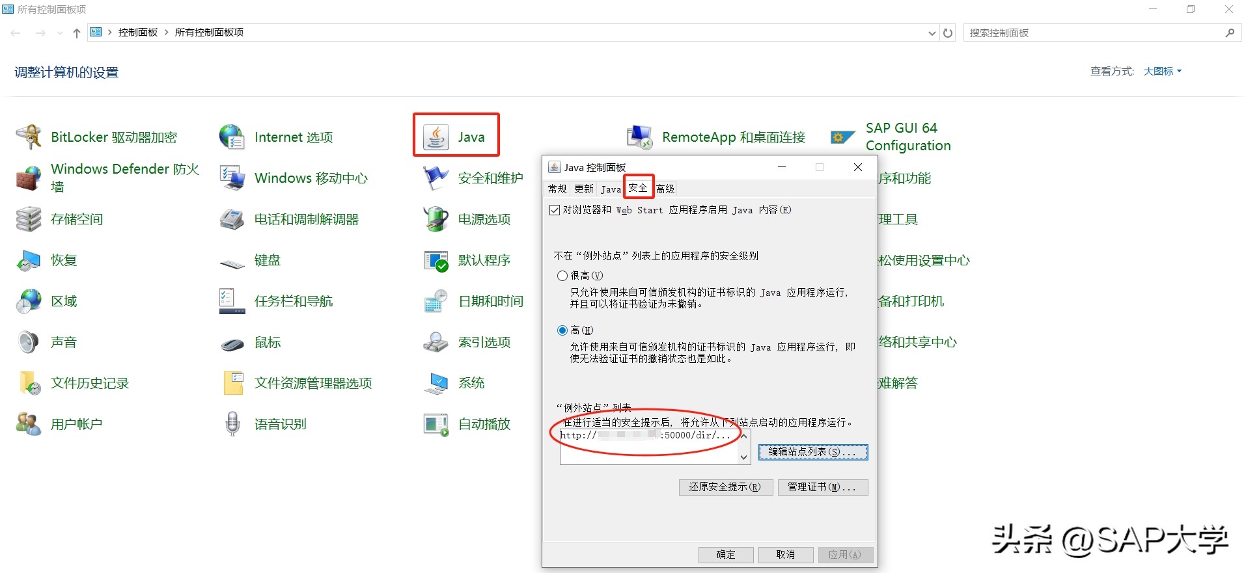Screen dimensions: 1246x573
Task: Open the view mode 大图标 dropdown
Action: [x=1163, y=72]
